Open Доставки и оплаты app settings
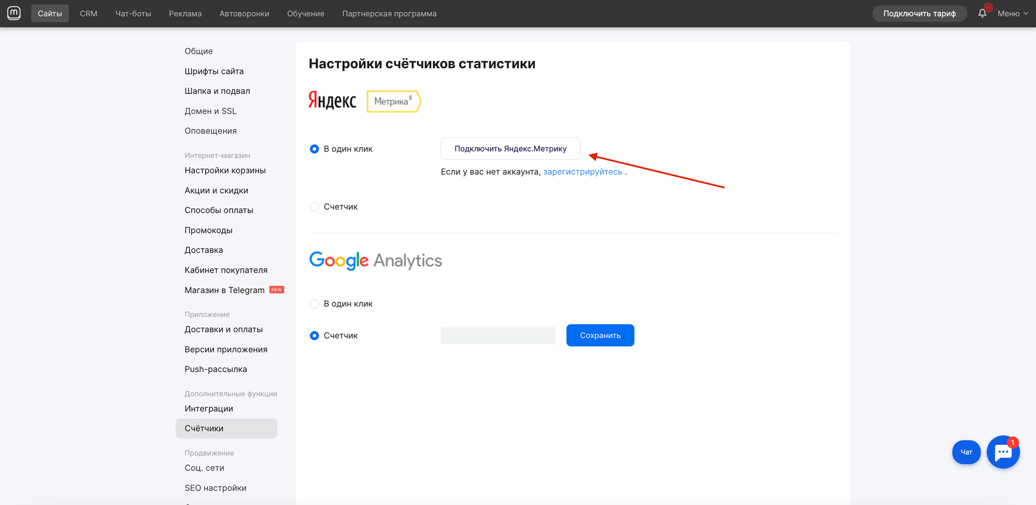The height and width of the screenshot is (505, 1036). tap(224, 329)
